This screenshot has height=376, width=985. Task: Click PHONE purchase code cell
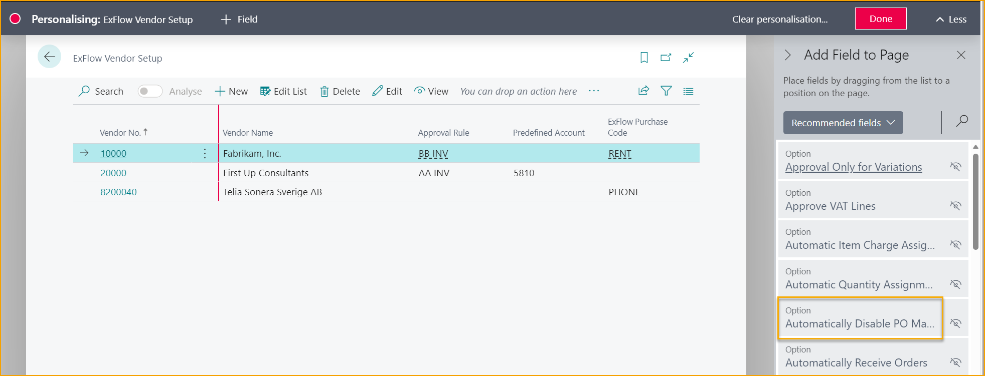click(x=624, y=192)
